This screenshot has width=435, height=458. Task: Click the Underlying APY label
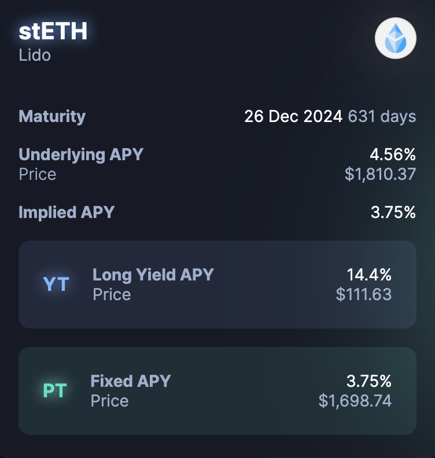point(81,154)
